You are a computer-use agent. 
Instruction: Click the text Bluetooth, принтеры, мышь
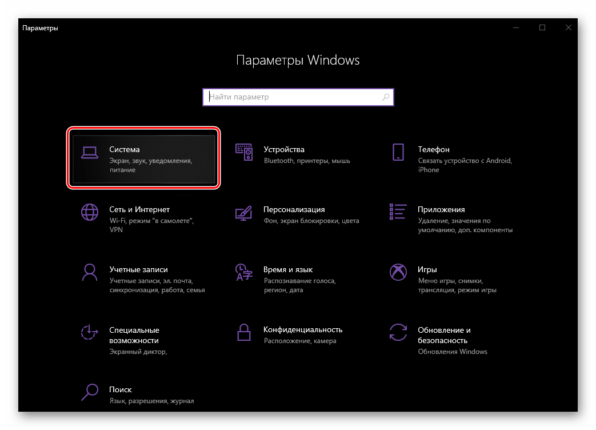click(307, 161)
